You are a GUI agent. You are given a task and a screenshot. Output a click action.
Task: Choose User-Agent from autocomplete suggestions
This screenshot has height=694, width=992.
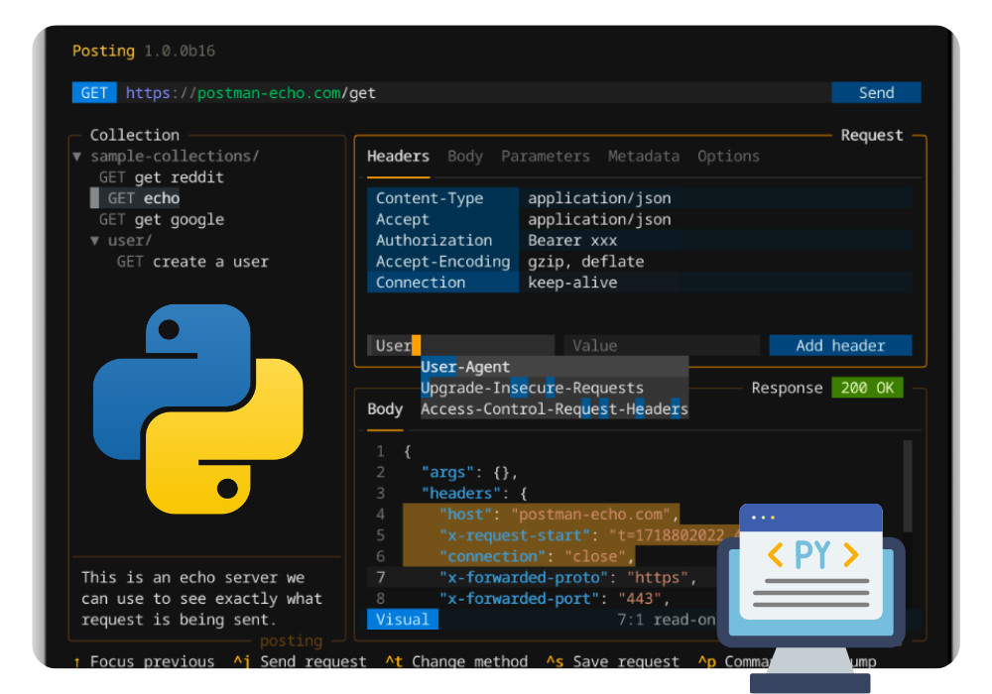(465, 367)
